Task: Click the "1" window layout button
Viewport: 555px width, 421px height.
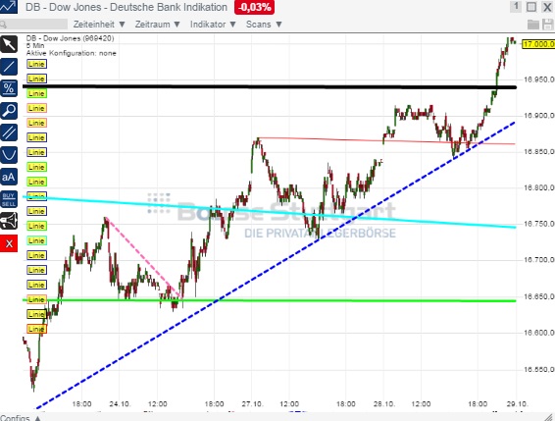Action: click(x=516, y=6)
